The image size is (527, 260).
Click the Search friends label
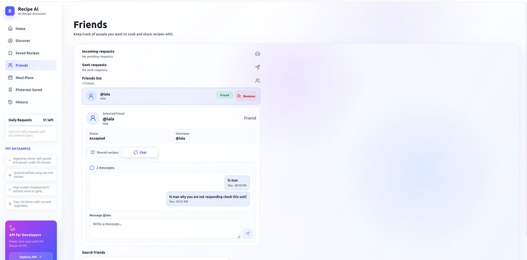[x=93, y=253]
